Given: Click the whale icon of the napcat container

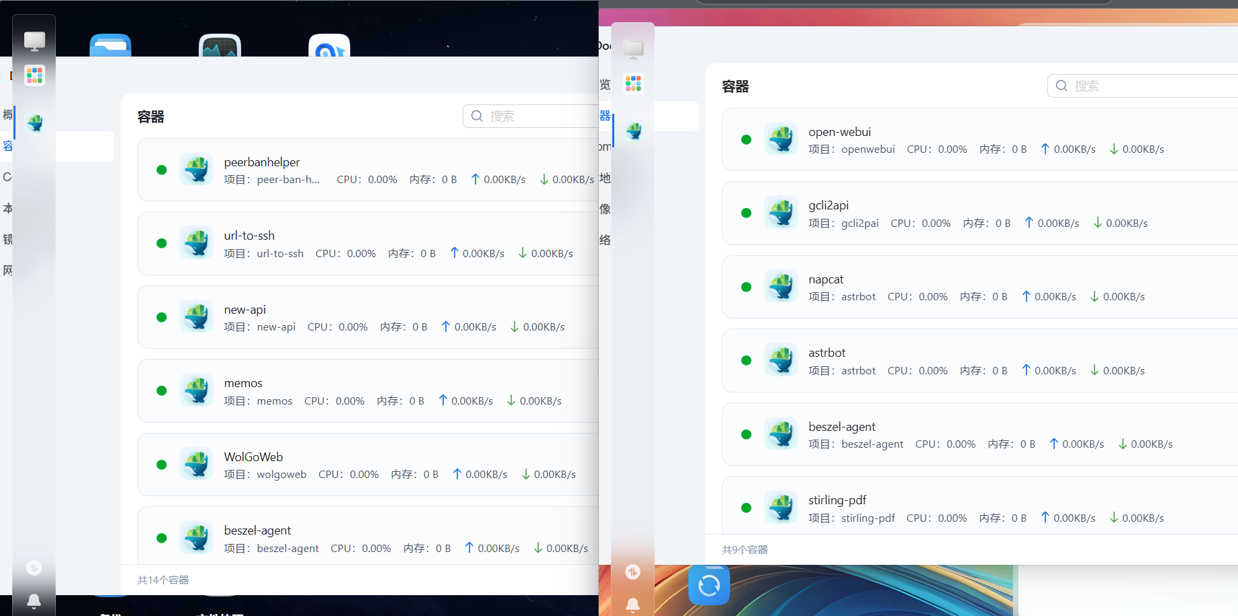Looking at the screenshot, I should click(x=781, y=287).
